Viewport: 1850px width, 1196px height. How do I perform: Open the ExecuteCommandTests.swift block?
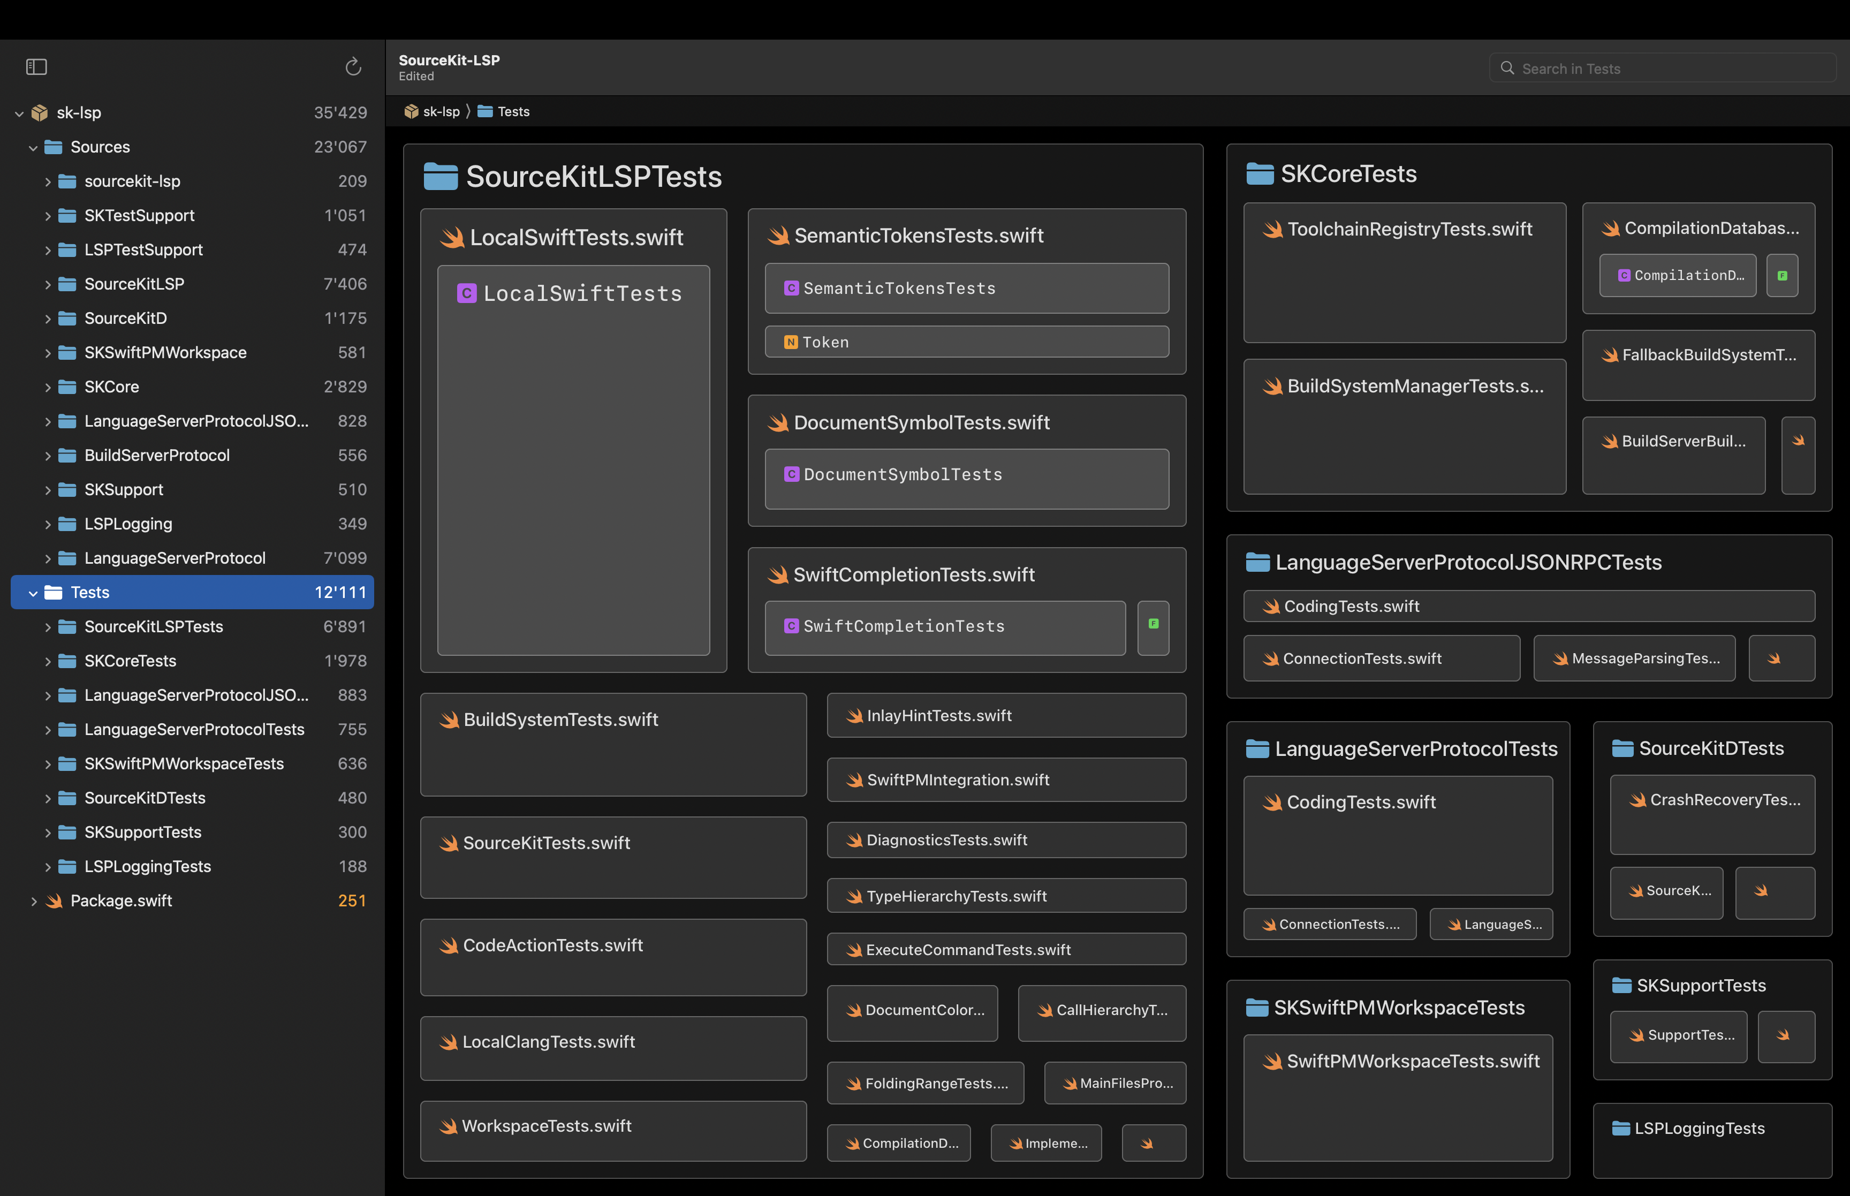tap(1006, 949)
